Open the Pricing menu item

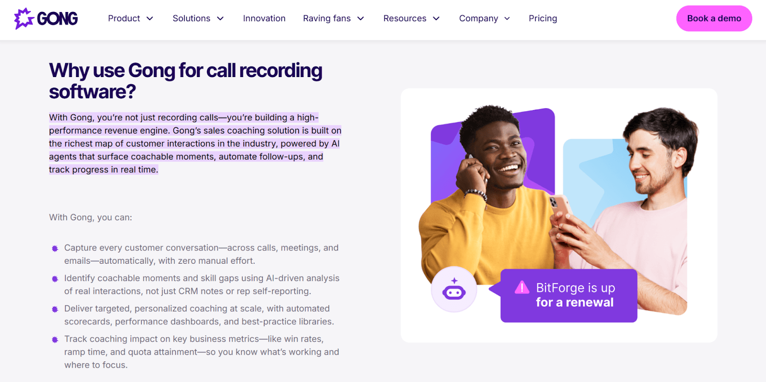[x=543, y=18]
